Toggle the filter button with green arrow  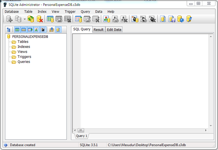click(30, 30)
